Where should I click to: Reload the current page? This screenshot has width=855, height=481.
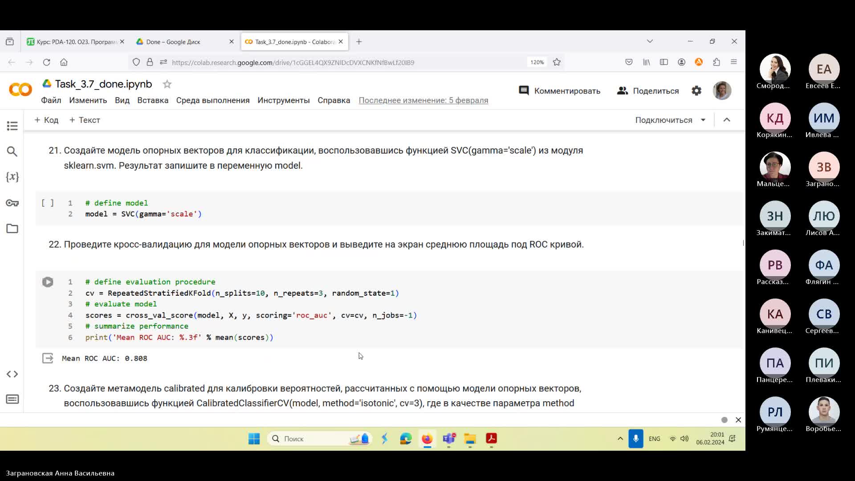pos(46,62)
